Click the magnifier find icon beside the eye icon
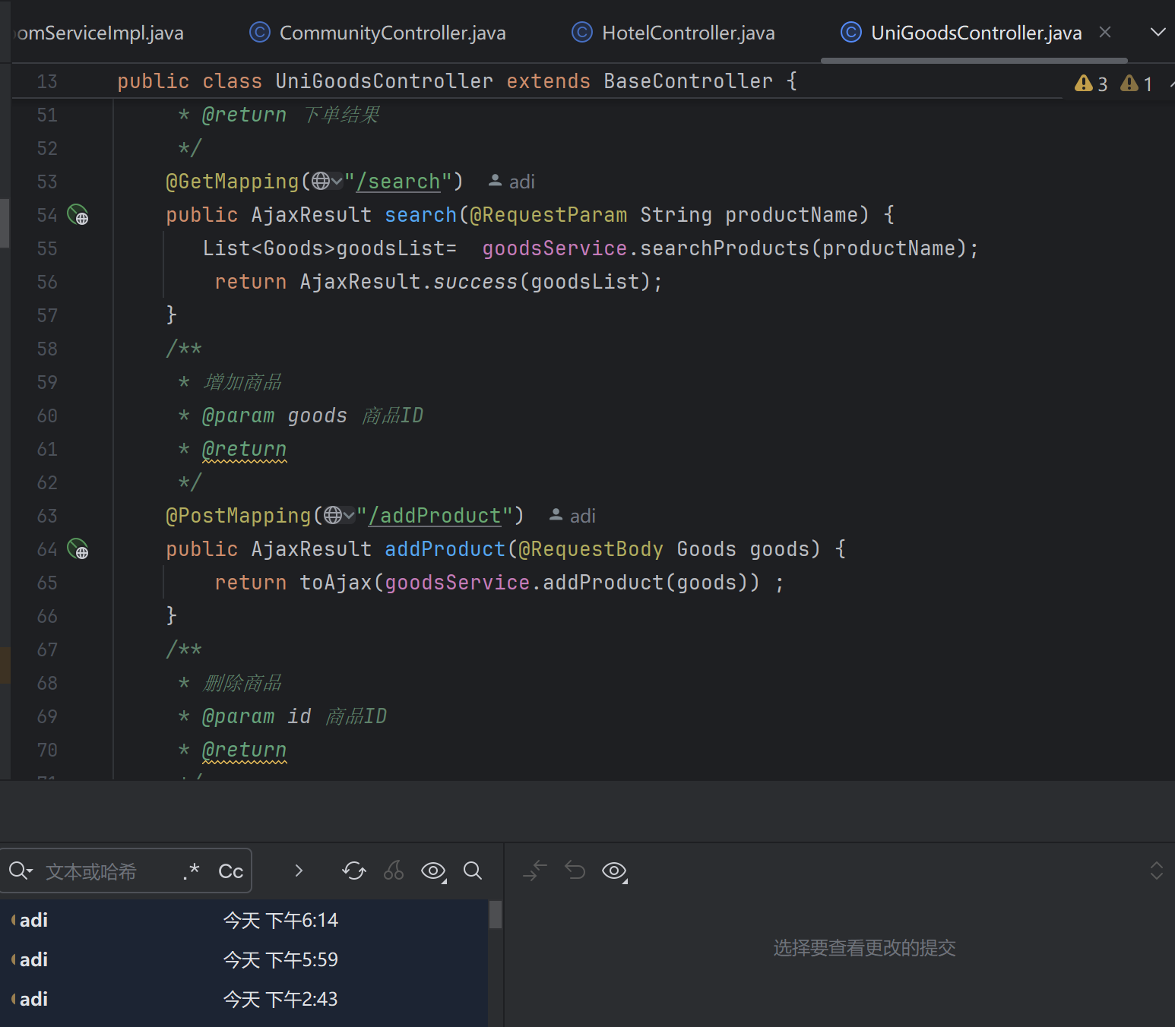Image resolution: width=1175 pixels, height=1027 pixels. click(x=473, y=871)
